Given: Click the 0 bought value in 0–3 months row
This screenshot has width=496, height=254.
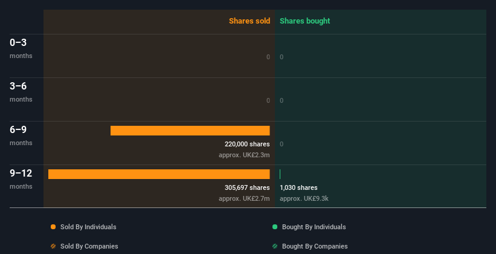Looking at the screenshot, I should click(282, 57).
